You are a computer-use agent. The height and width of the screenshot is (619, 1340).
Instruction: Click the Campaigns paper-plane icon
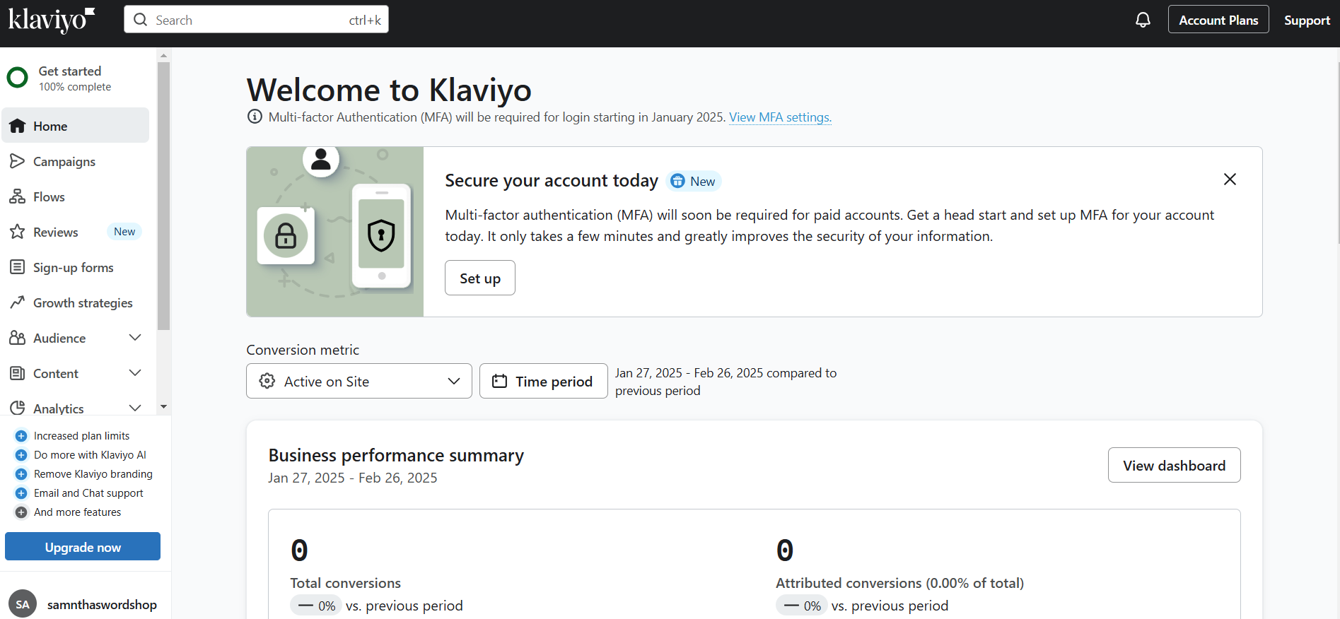pos(18,161)
